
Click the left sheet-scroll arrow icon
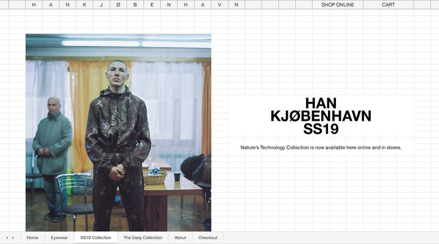pos(7,238)
